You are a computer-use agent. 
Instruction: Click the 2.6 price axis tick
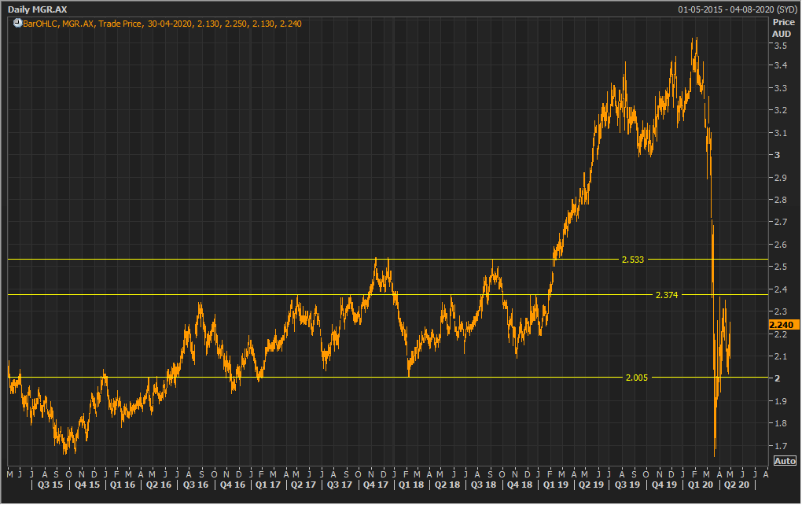point(781,245)
